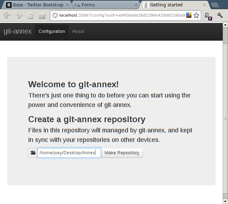Focus the repository path input field
Viewport: 228px width, 204px height.
click(x=69, y=153)
